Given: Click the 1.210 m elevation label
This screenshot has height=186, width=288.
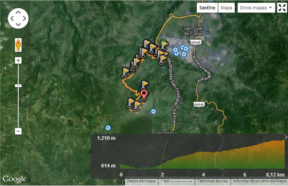Looking at the screenshot, I should click(x=106, y=138).
